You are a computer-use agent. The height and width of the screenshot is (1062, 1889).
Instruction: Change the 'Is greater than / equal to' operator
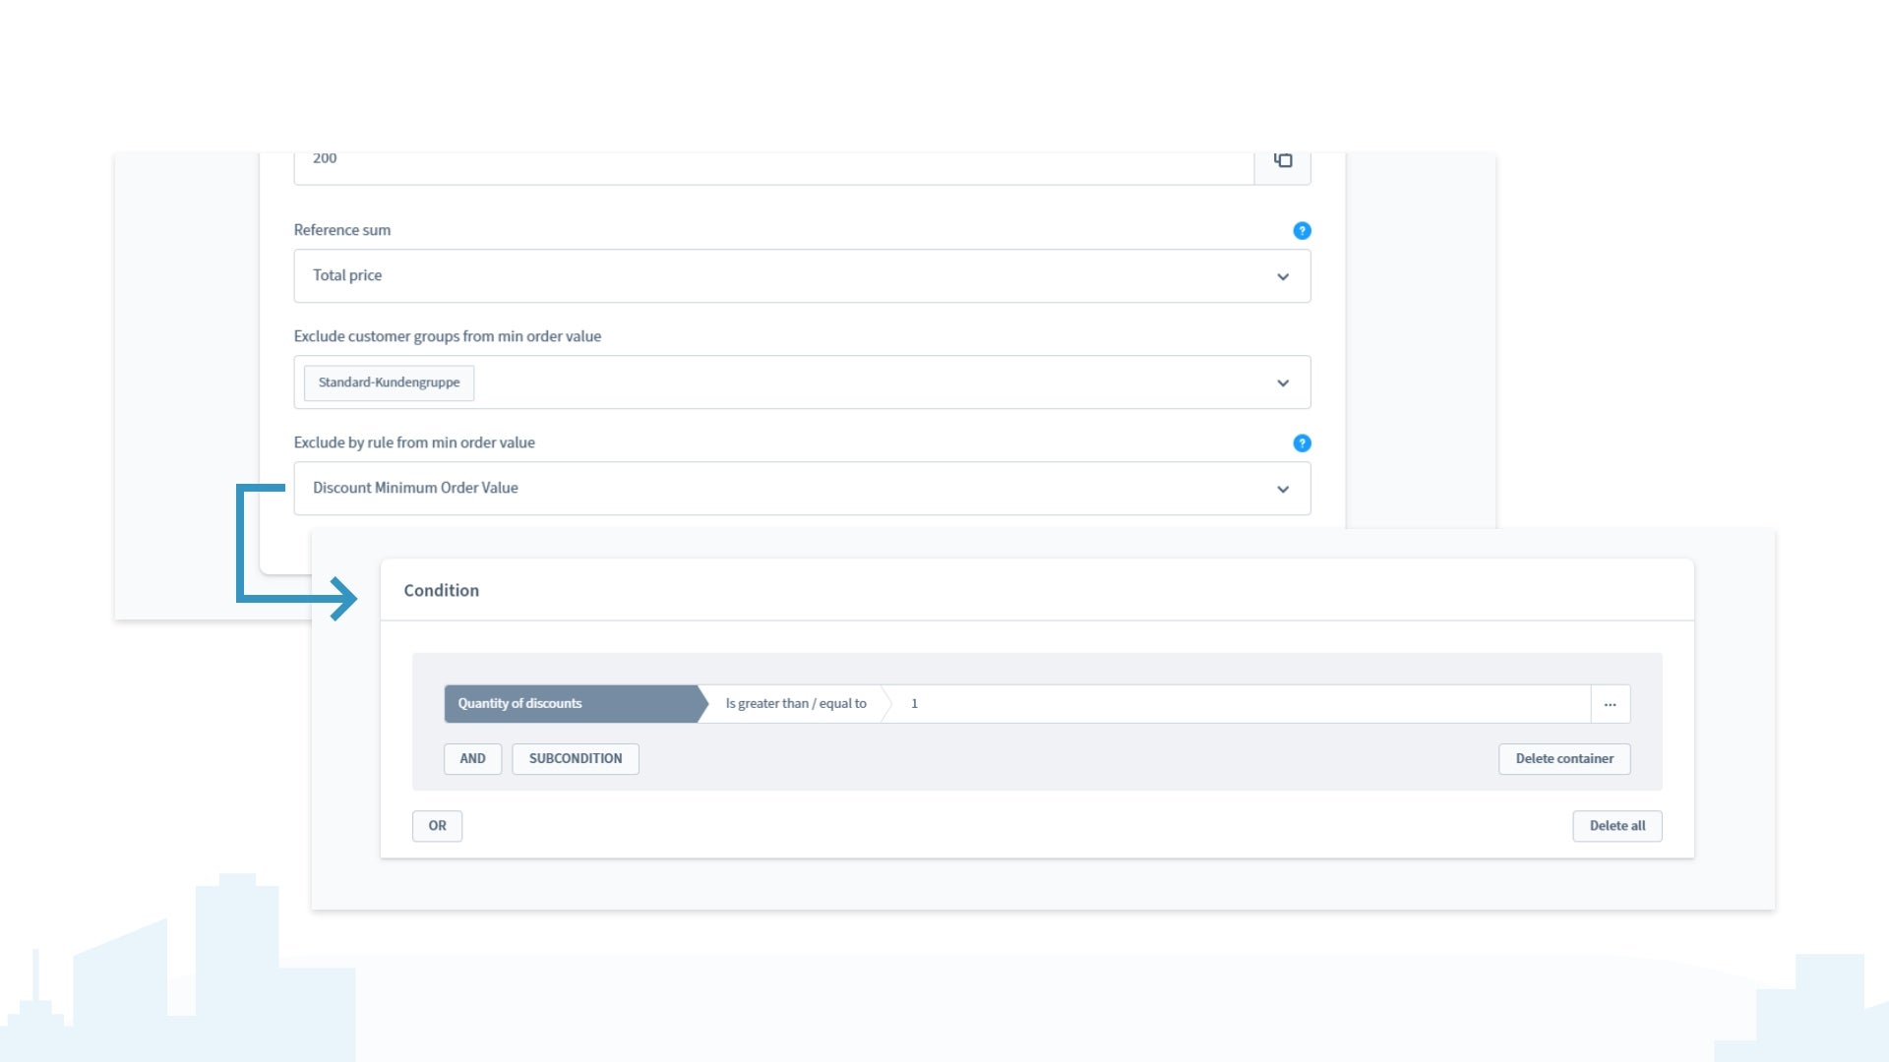coord(795,704)
